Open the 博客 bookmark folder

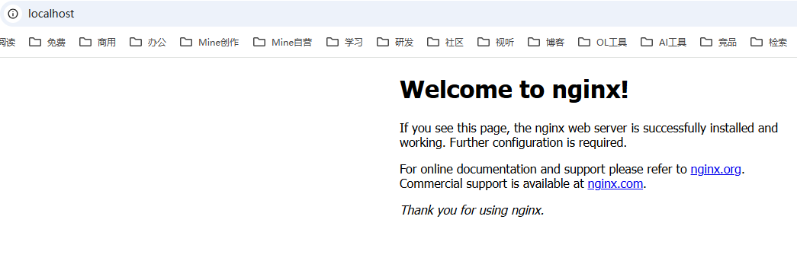[546, 43]
